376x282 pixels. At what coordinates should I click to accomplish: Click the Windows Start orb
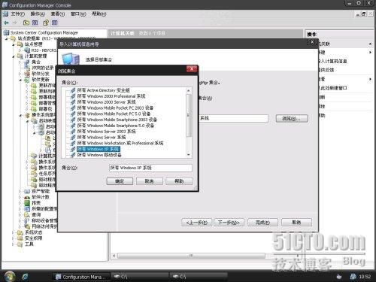(x=10, y=277)
